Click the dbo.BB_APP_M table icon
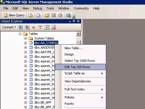This screenshot has height=109, width=145. point(31,107)
